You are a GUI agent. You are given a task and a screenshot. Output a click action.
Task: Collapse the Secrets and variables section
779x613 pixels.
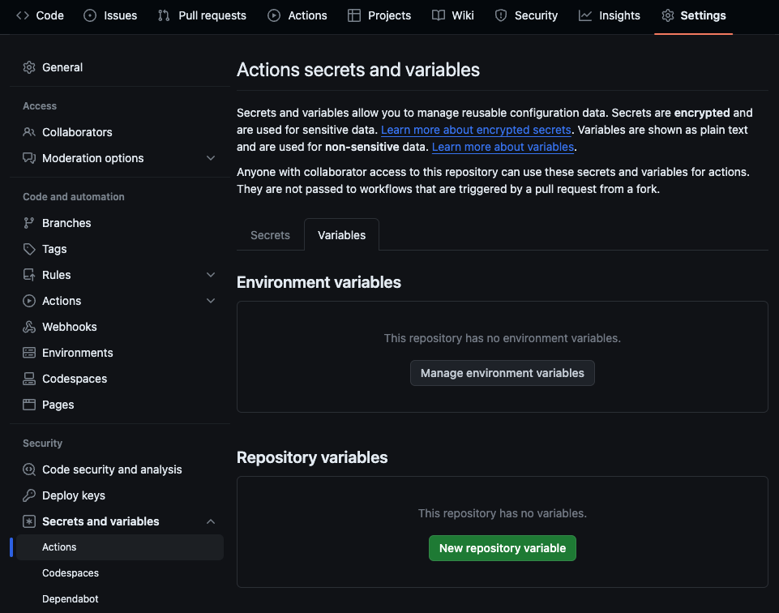(x=211, y=521)
